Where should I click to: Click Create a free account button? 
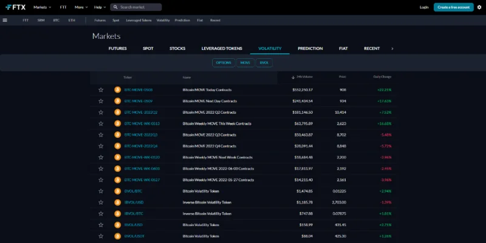coord(453,7)
